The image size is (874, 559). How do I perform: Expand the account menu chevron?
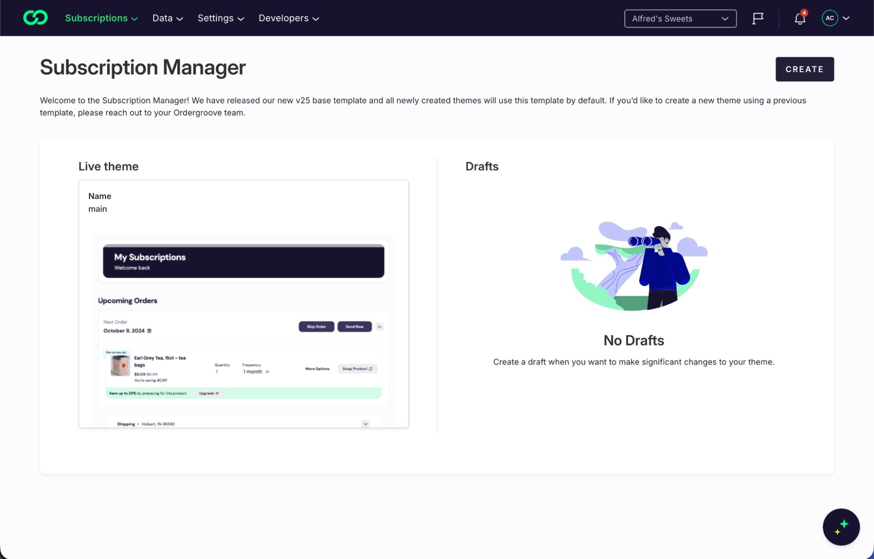tap(846, 18)
